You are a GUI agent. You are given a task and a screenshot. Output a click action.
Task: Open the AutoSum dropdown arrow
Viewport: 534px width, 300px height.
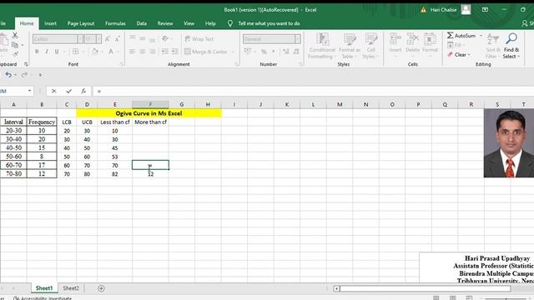pos(481,36)
